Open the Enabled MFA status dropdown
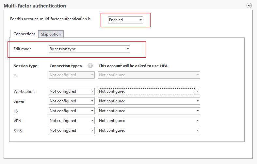Screen dimensions: 257x164 [125, 20]
